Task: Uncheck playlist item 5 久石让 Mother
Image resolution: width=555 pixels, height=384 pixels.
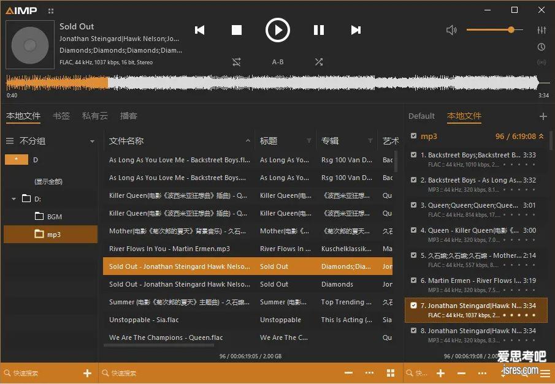Action: coord(413,255)
